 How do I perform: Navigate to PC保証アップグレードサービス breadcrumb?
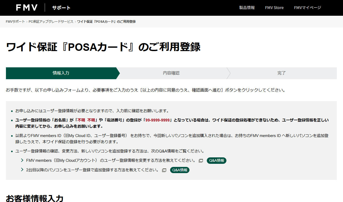coord(51,22)
